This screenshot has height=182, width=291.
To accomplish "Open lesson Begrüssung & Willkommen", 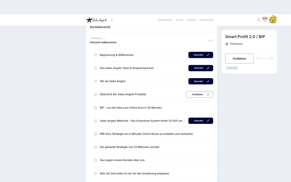I will point(117,55).
